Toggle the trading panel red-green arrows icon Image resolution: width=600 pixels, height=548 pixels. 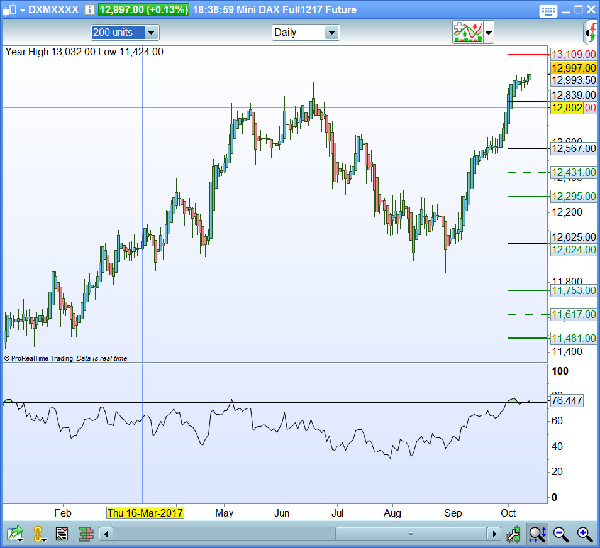592,33
